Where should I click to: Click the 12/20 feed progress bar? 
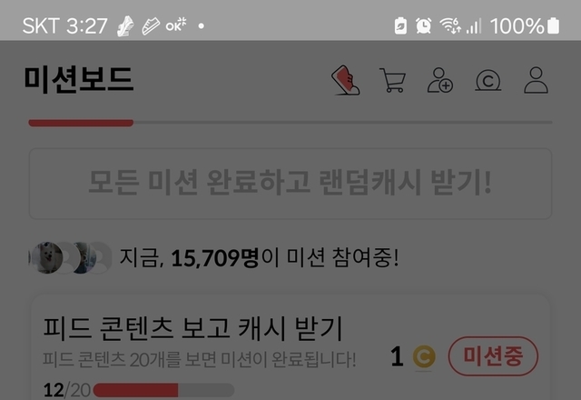pos(163,390)
